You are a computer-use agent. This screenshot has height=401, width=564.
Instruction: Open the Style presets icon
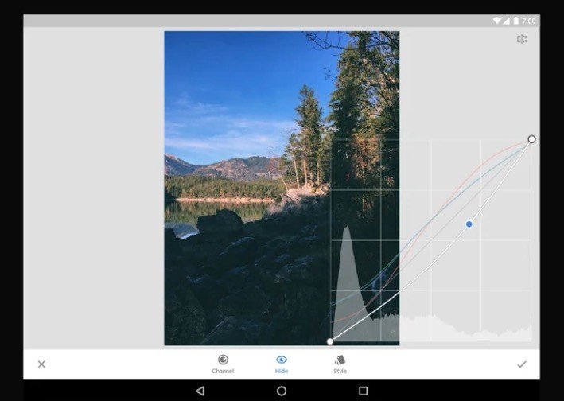(x=340, y=360)
